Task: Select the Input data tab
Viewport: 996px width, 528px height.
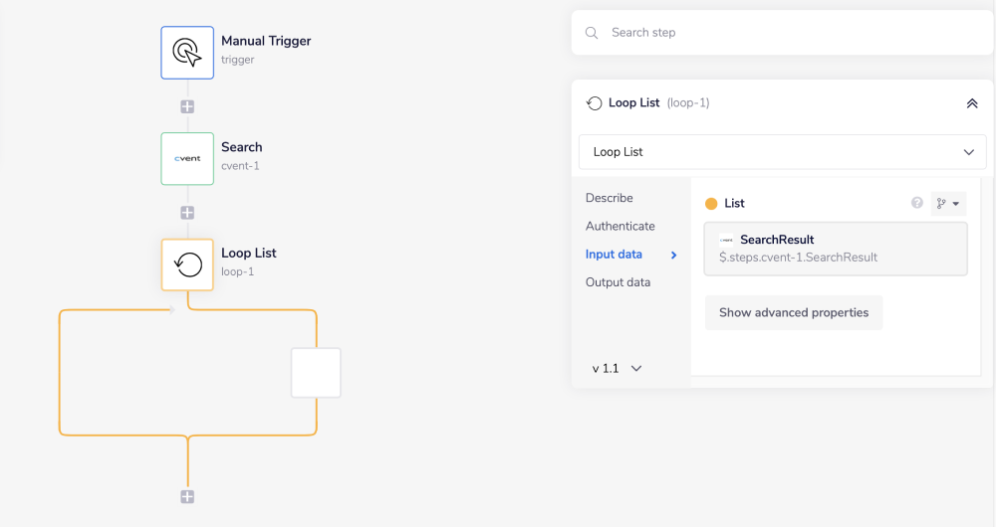Action: [615, 255]
